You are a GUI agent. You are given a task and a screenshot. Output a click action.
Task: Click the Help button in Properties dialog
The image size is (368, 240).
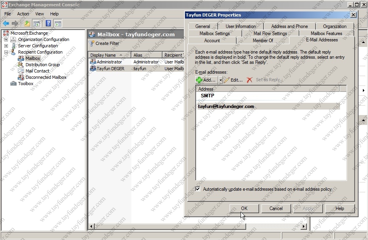click(340, 208)
